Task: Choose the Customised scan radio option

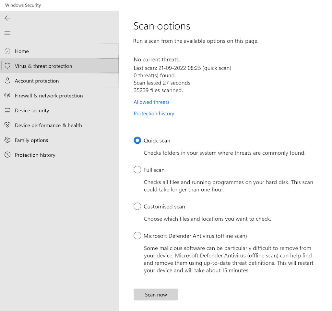Action: tap(137, 206)
